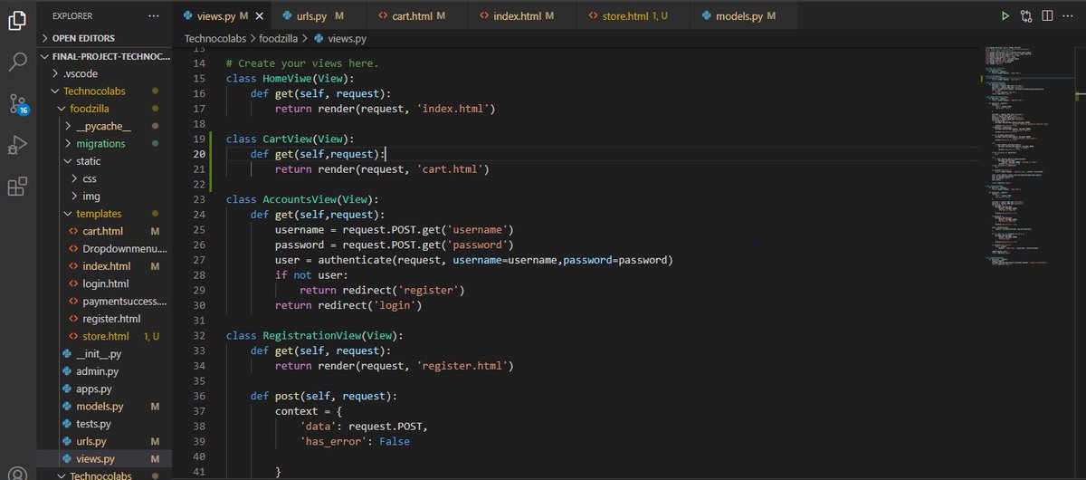Open the Search view in activity bar
Viewport: 1086px width, 480px height.
[x=17, y=62]
